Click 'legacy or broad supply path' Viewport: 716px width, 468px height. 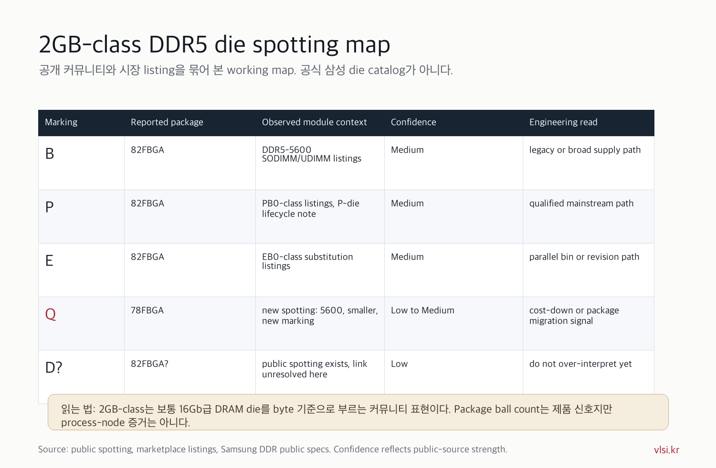tap(585, 150)
